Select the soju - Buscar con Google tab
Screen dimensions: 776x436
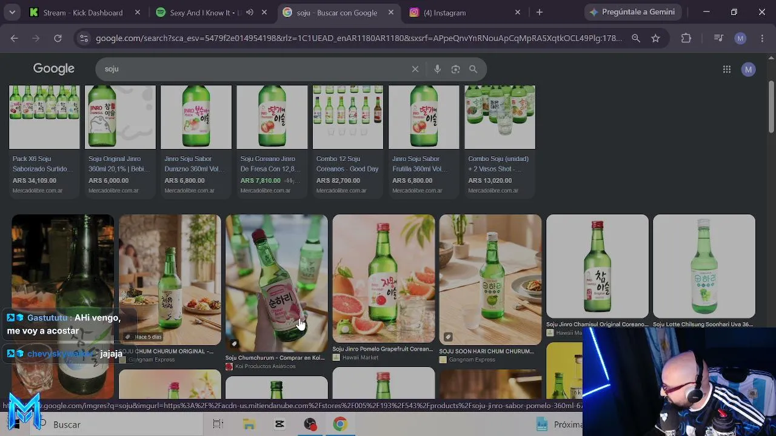click(337, 12)
